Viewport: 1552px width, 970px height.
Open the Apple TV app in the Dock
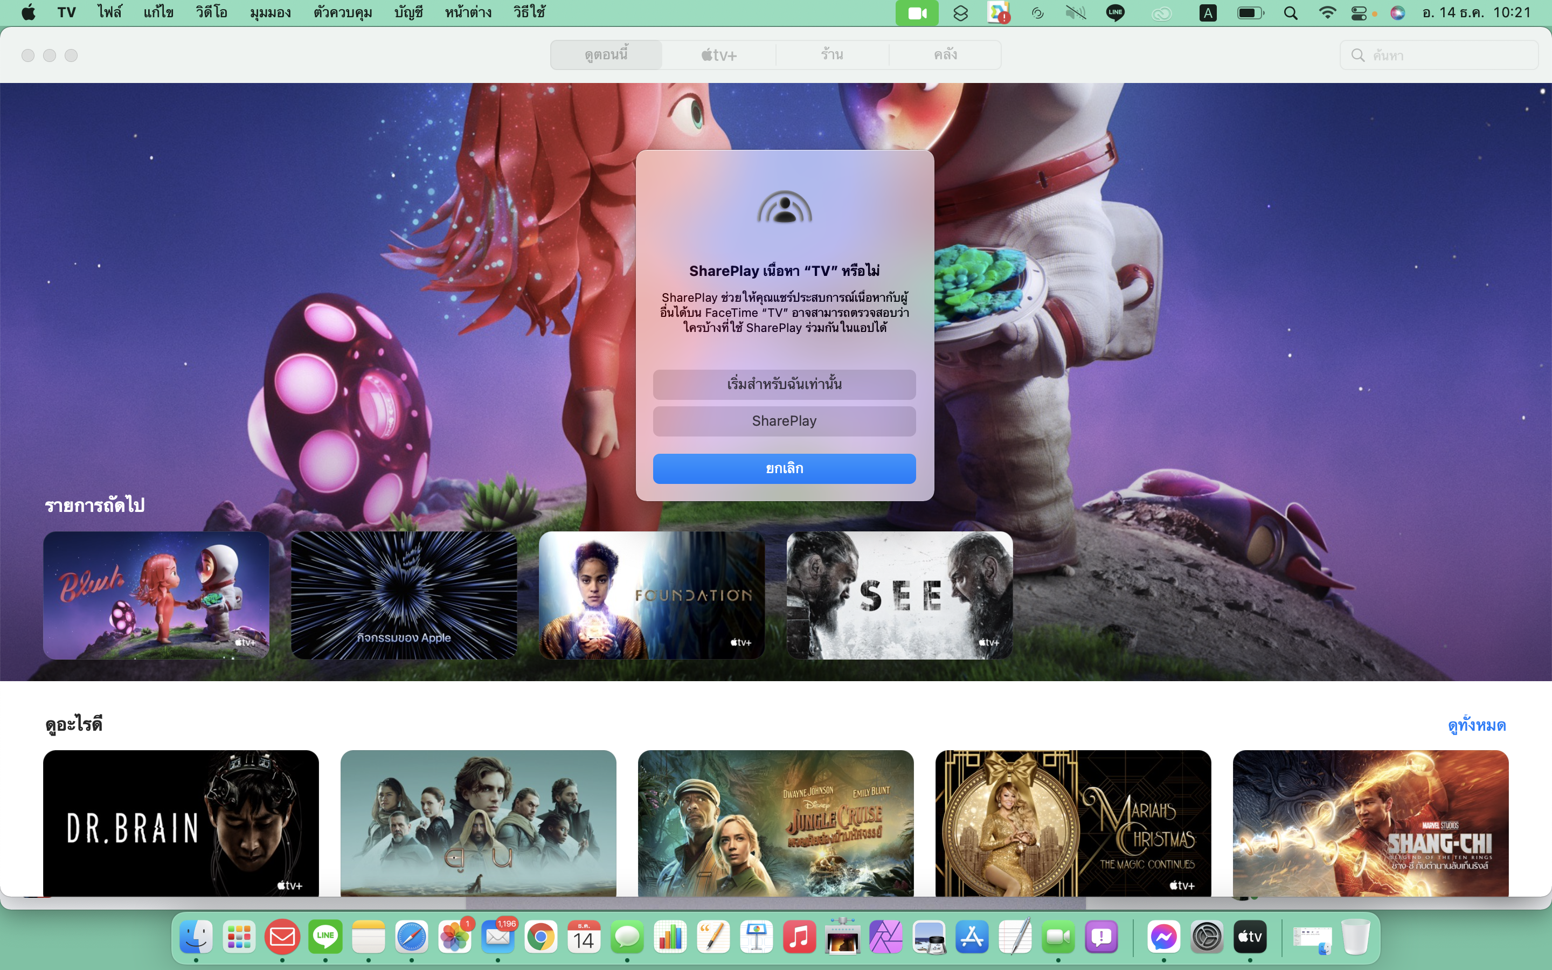point(1249,937)
